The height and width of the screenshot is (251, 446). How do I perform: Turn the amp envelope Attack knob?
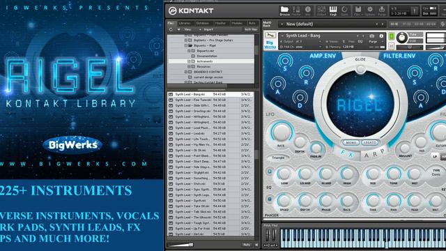pyautogui.click(x=277, y=84)
